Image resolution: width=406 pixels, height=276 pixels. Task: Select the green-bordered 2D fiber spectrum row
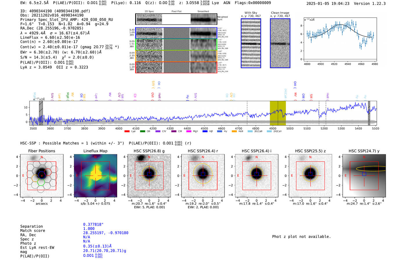[176, 44]
